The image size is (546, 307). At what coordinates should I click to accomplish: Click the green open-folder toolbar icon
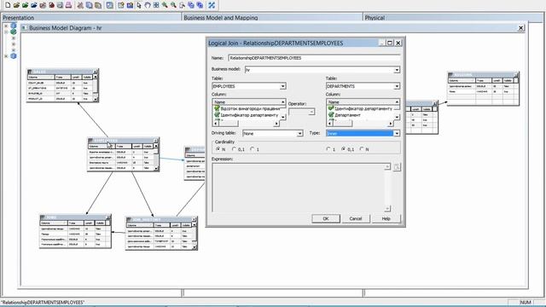[x=25, y=5]
